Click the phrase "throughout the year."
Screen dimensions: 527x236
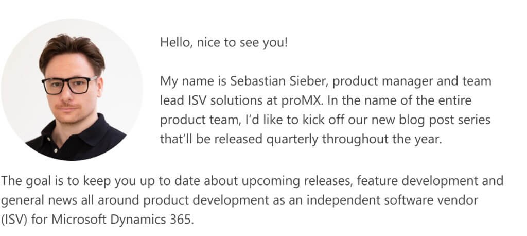coord(382,139)
